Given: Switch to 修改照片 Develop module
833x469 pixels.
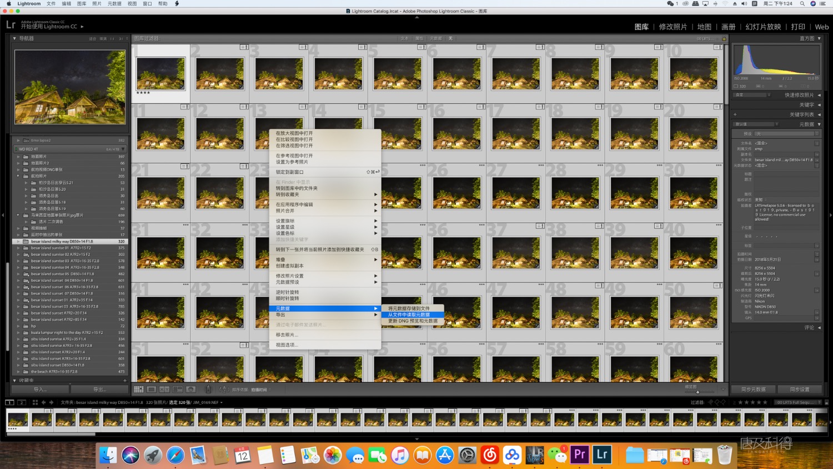Looking at the screenshot, I should click(673, 27).
